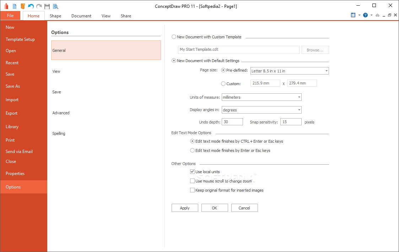Image resolution: width=399 pixels, height=252 pixels.
Task: Select the Spelling options category
Action: click(106, 133)
